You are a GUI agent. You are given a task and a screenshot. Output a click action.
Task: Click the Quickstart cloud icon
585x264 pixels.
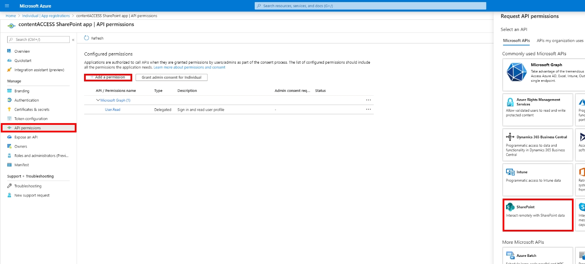pos(9,60)
